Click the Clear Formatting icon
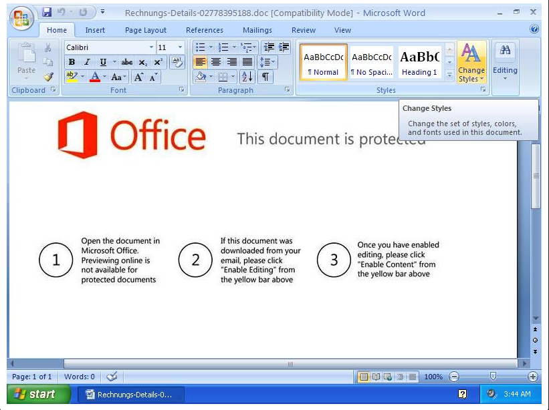 click(x=177, y=62)
